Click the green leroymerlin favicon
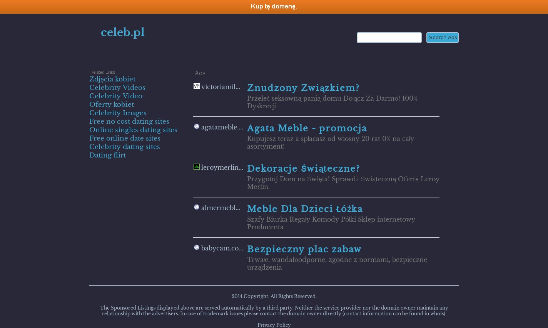The height and width of the screenshot is (328, 548). (196, 167)
